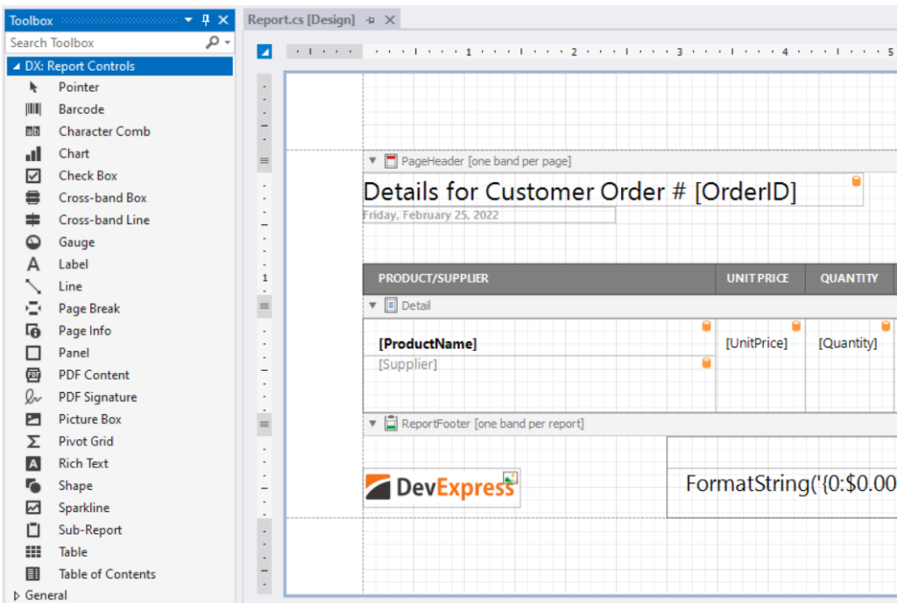Image resolution: width=897 pixels, height=603 pixels.
Task: Open the toolbox search options dropdown
Action: point(228,43)
